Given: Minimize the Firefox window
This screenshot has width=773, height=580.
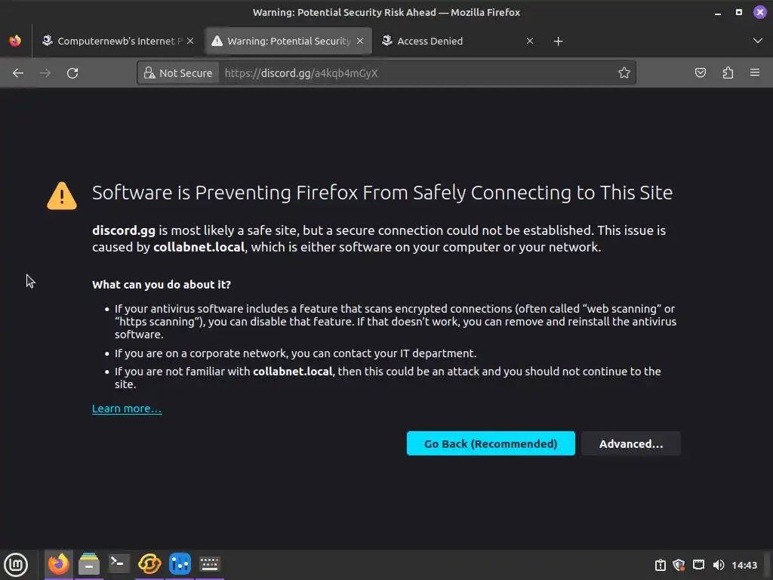Looking at the screenshot, I should [x=718, y=13].
